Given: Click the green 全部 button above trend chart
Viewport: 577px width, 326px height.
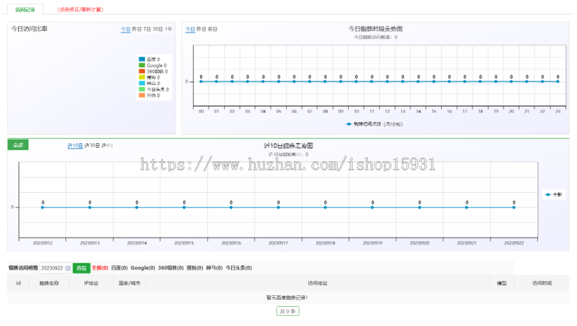Looking at the screenshot, I should click(x=18, y=145).
